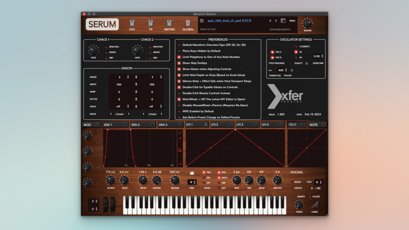The width and height of the screenshot is (409, 230).
Task: Click the down chevron beside envelope display
Action: (180, 164)
